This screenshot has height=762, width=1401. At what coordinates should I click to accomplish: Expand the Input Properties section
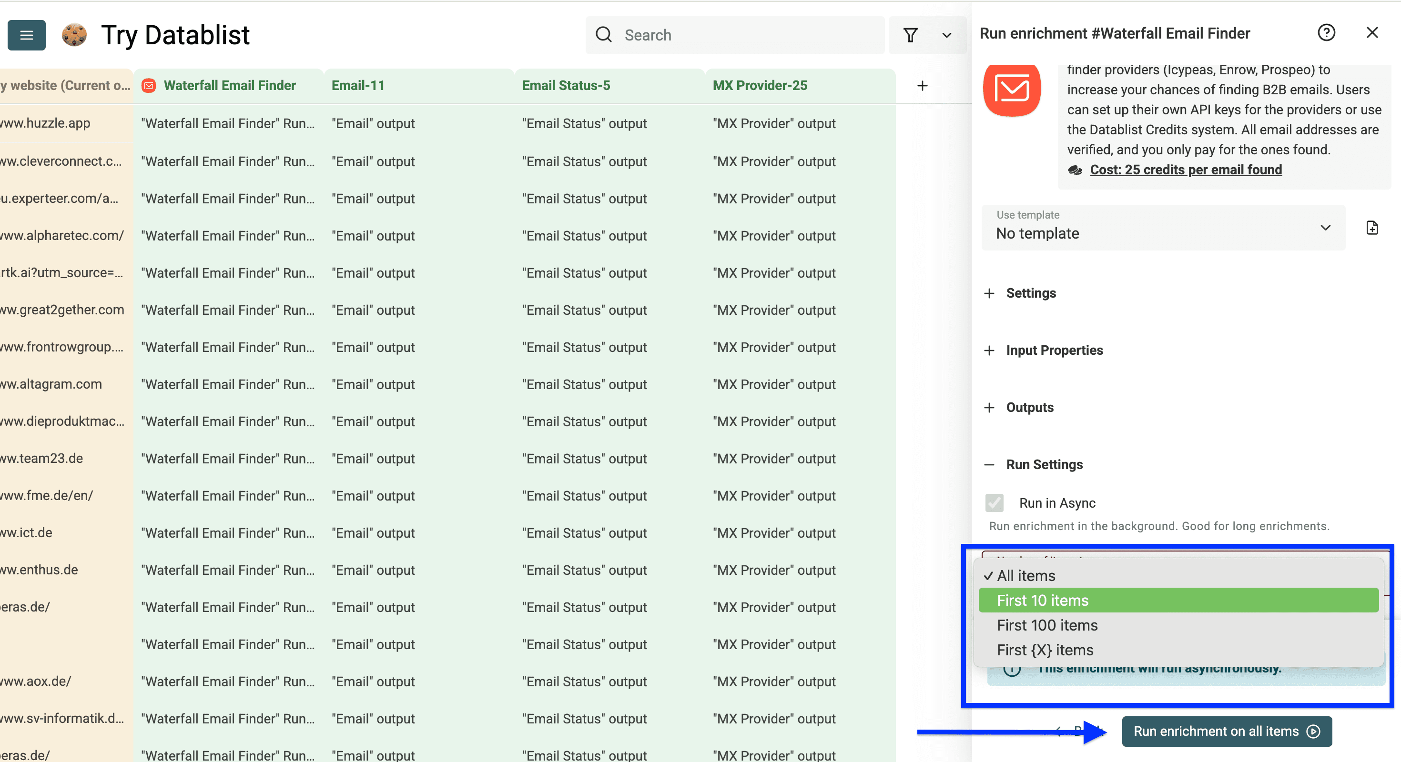click(1044, 350)
